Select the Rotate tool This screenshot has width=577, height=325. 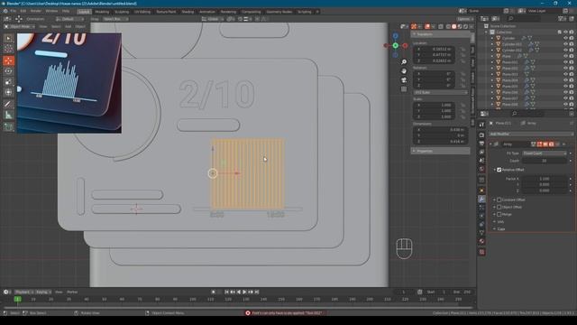pos(8,71)
